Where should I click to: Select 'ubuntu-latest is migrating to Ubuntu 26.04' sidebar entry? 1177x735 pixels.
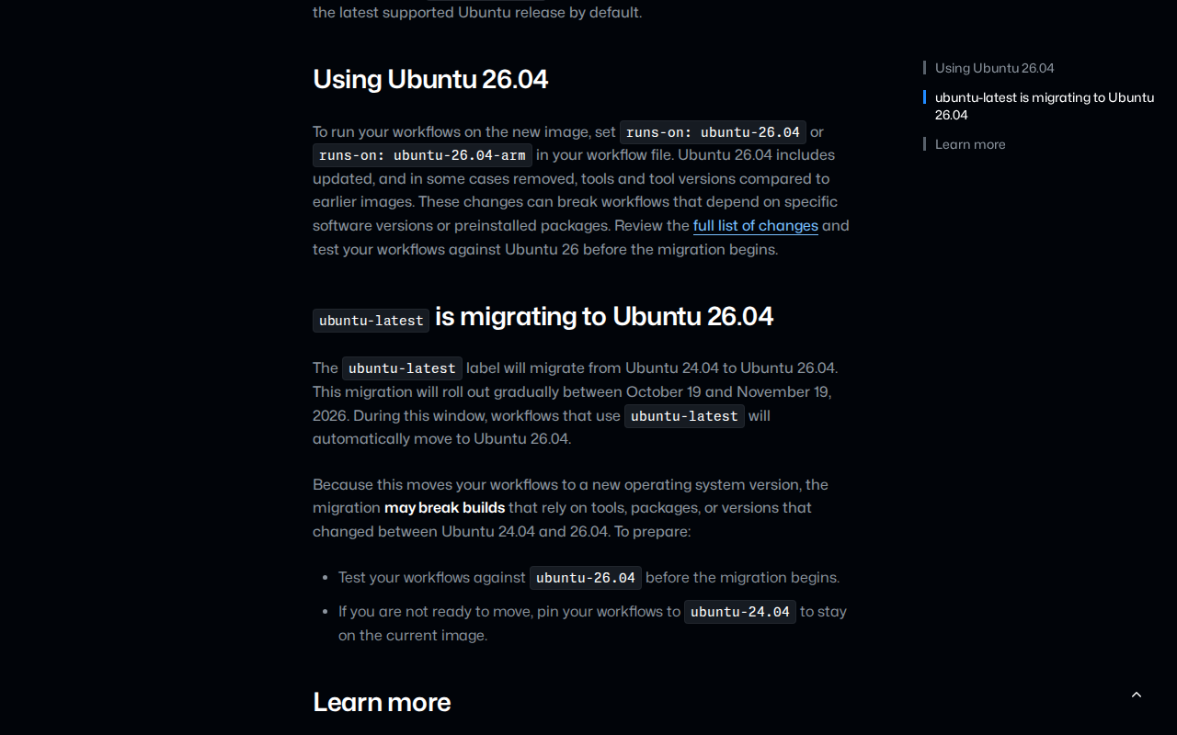click(x=1045, y=106)
